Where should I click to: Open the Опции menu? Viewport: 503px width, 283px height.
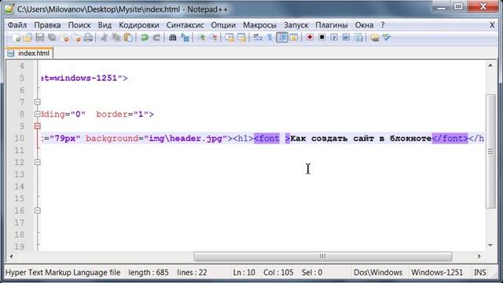click(x=223, y=25)
